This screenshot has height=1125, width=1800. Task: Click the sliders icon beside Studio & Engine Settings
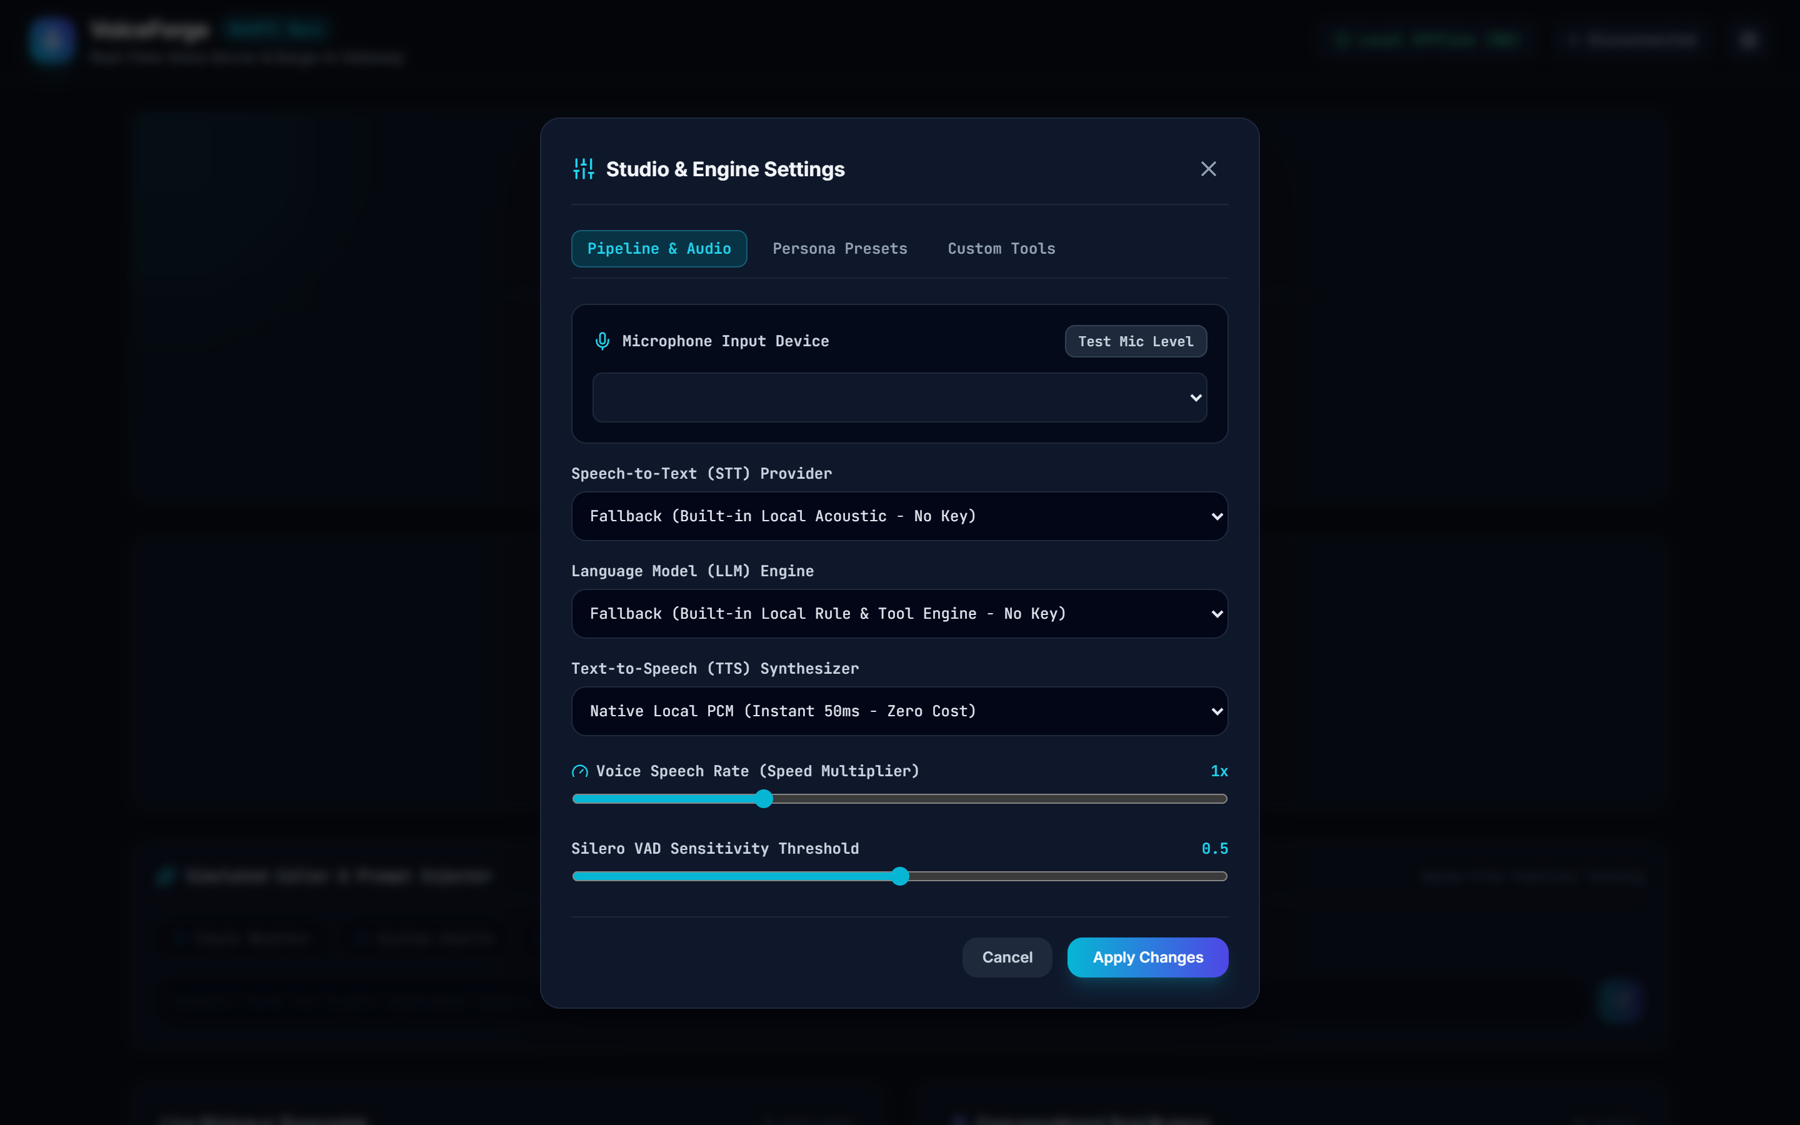[583, 169]
